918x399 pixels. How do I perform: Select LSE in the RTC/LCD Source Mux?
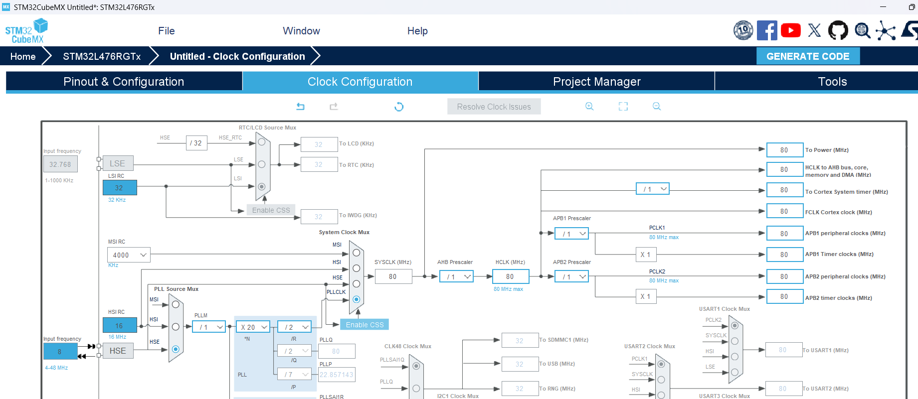click(261, 164)
